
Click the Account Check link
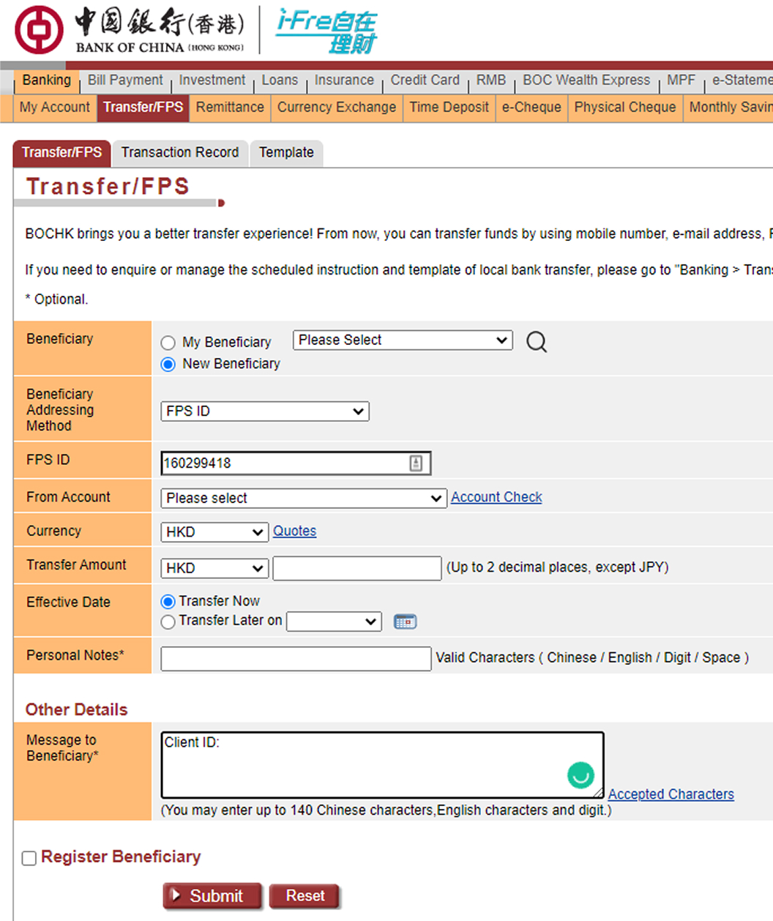pos(496,497)
